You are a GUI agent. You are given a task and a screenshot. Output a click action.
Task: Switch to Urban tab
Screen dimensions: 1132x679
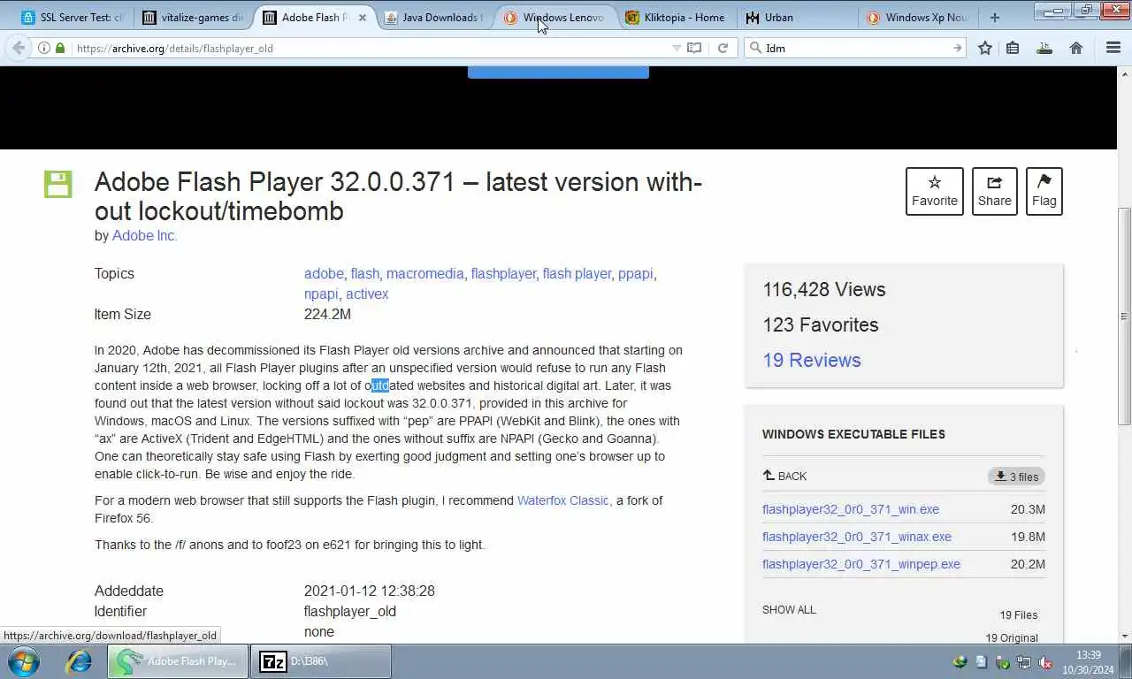point(795,17)
